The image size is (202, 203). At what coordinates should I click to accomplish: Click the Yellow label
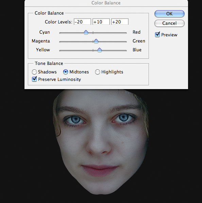pos(43,50)
